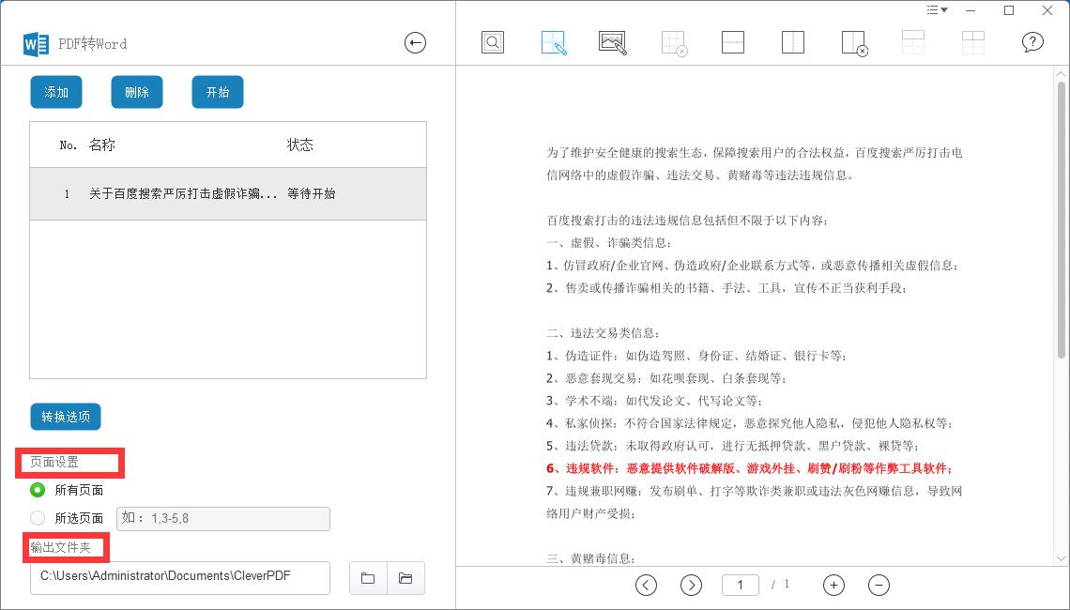This screenshot has height=610, width=1070.
Task: Browse for output folder using the closed-folder icon
Action: (368, 578)
